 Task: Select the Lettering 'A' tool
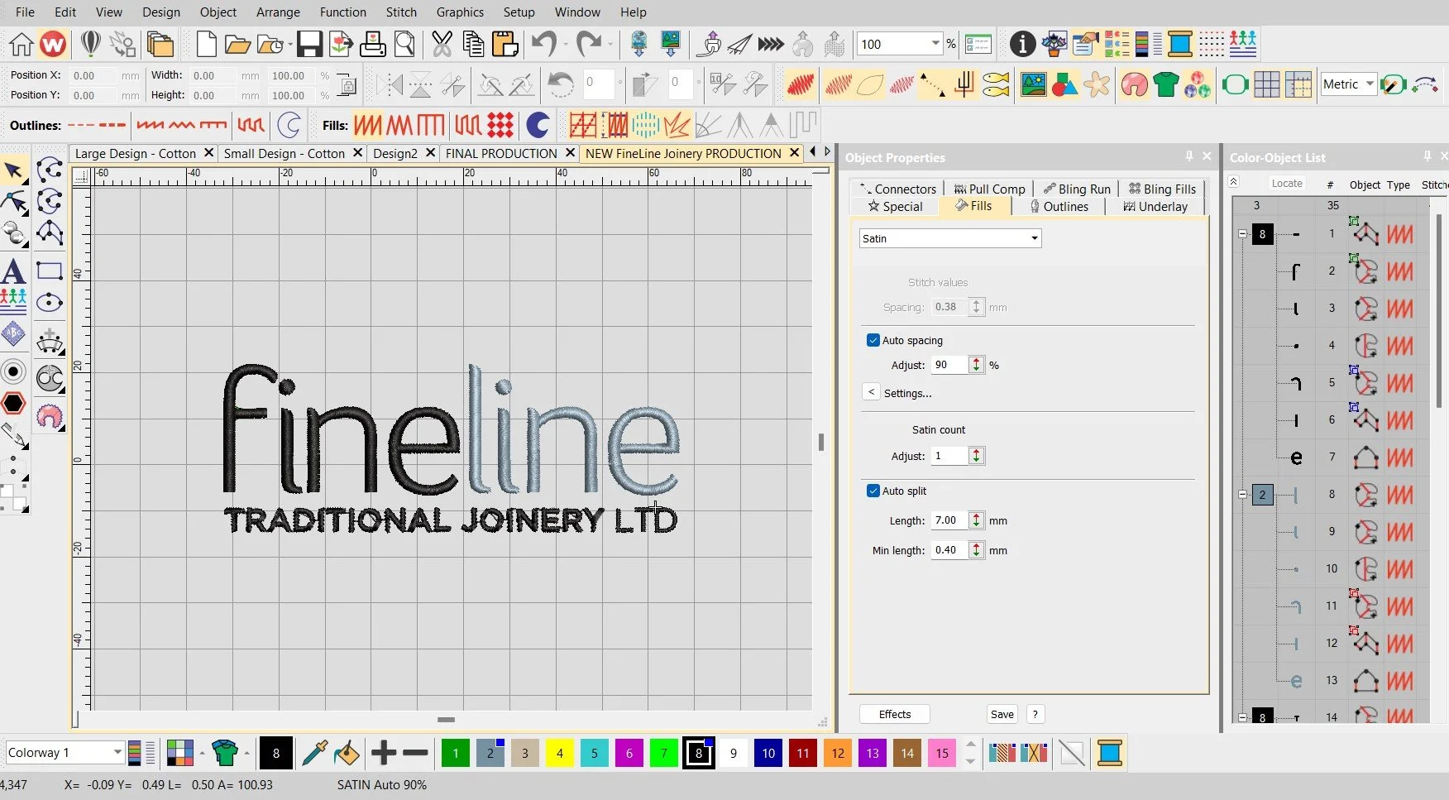point(13,271)
